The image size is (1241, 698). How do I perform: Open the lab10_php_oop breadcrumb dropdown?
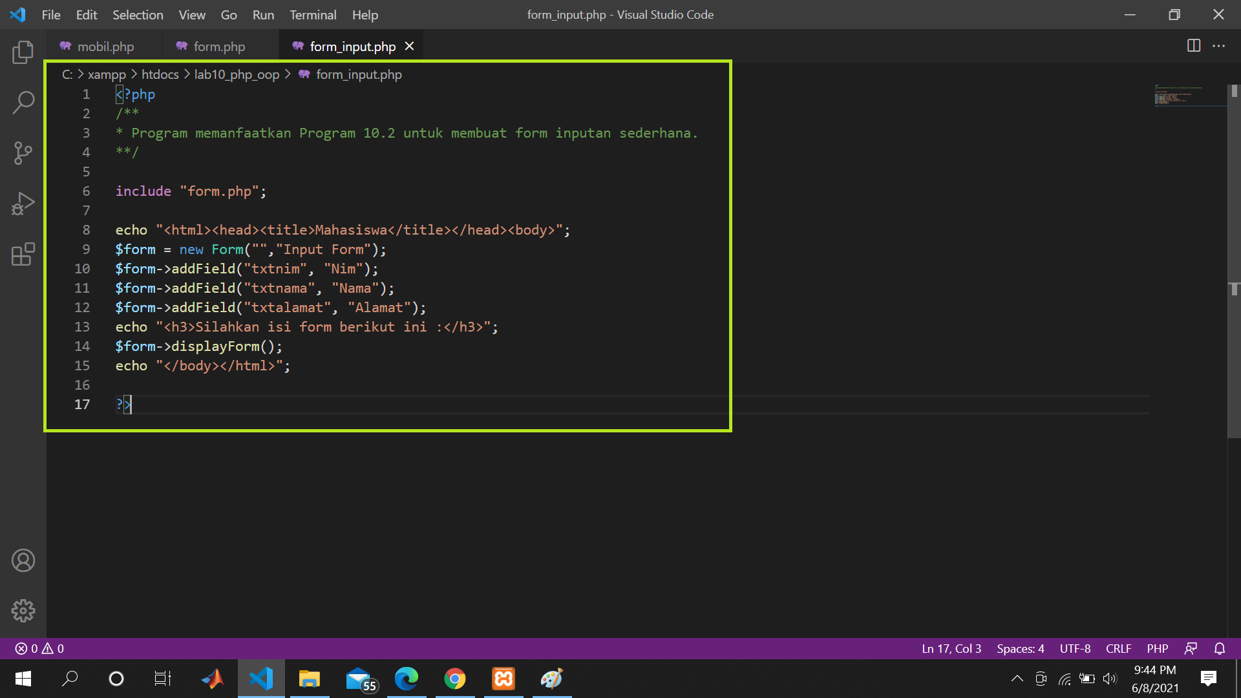[237, 74]
